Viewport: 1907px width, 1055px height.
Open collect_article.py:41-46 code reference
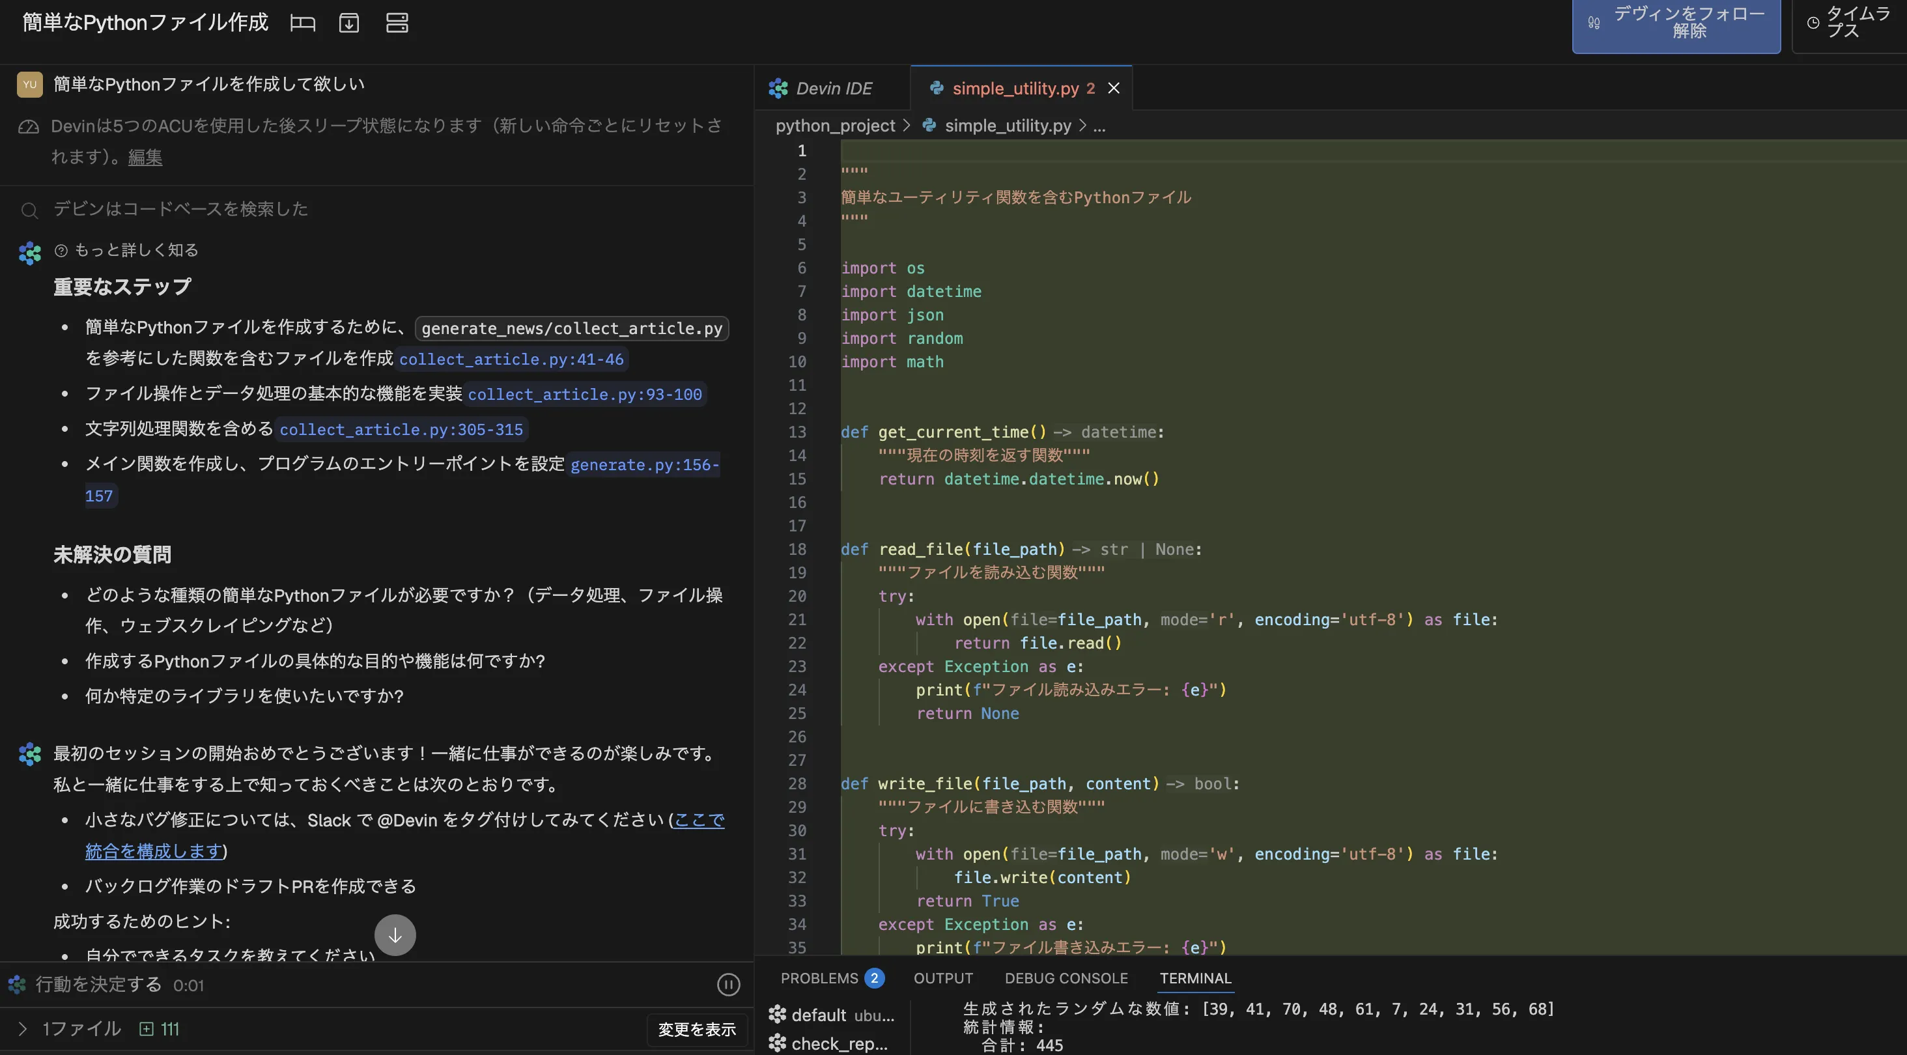coord(511,359)
